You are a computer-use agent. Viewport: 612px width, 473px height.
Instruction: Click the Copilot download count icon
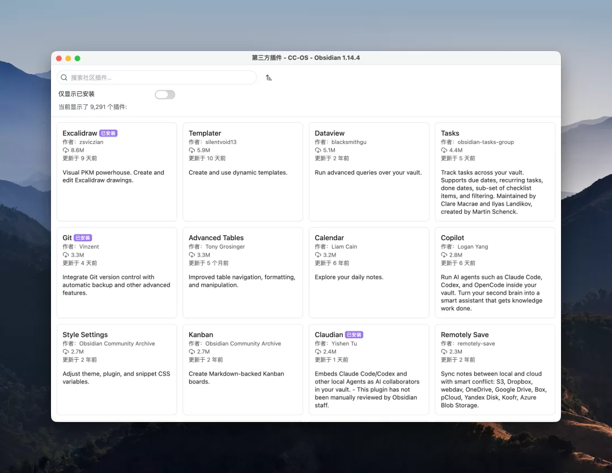(x=444, y=255)
